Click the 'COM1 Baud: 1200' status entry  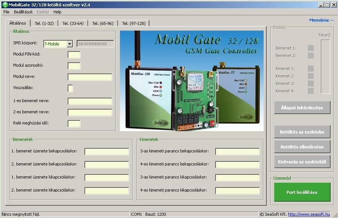point(149,214)
